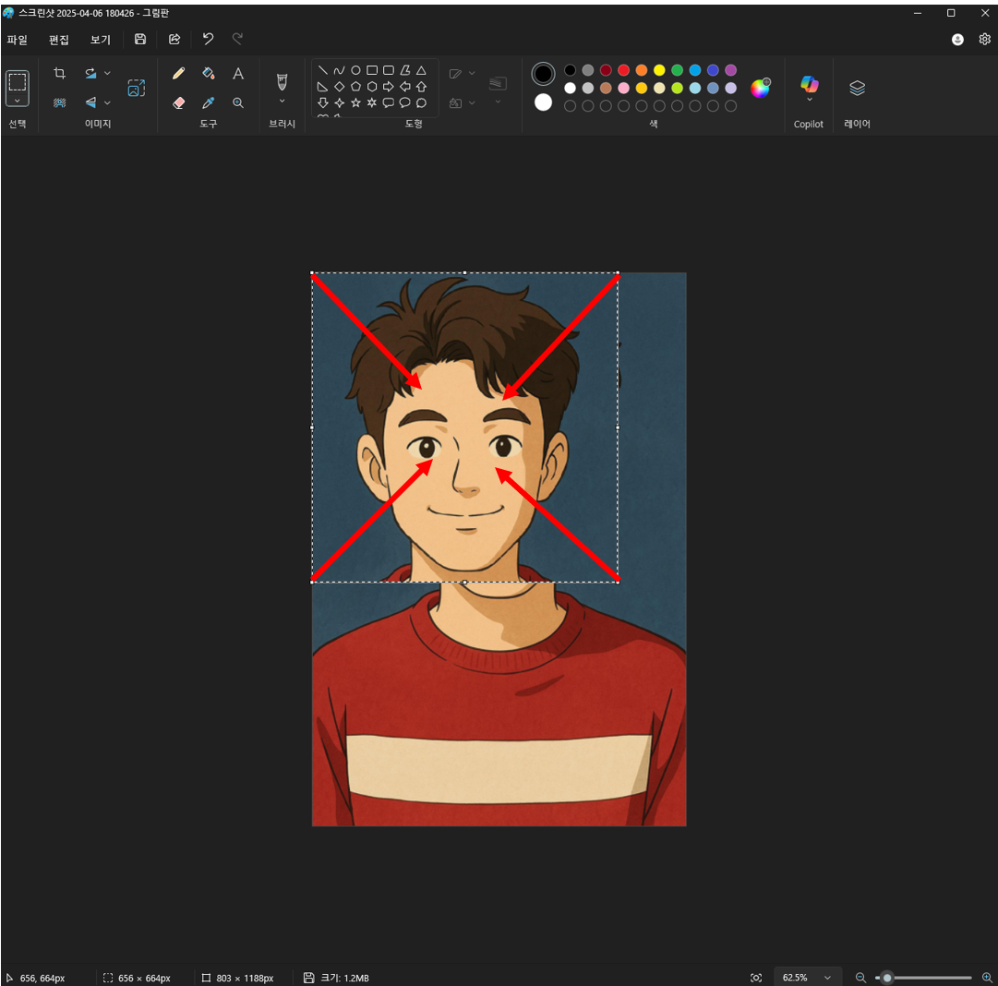
Task: Activate the Color picker eyedropper tool
Action: (209, 103)
